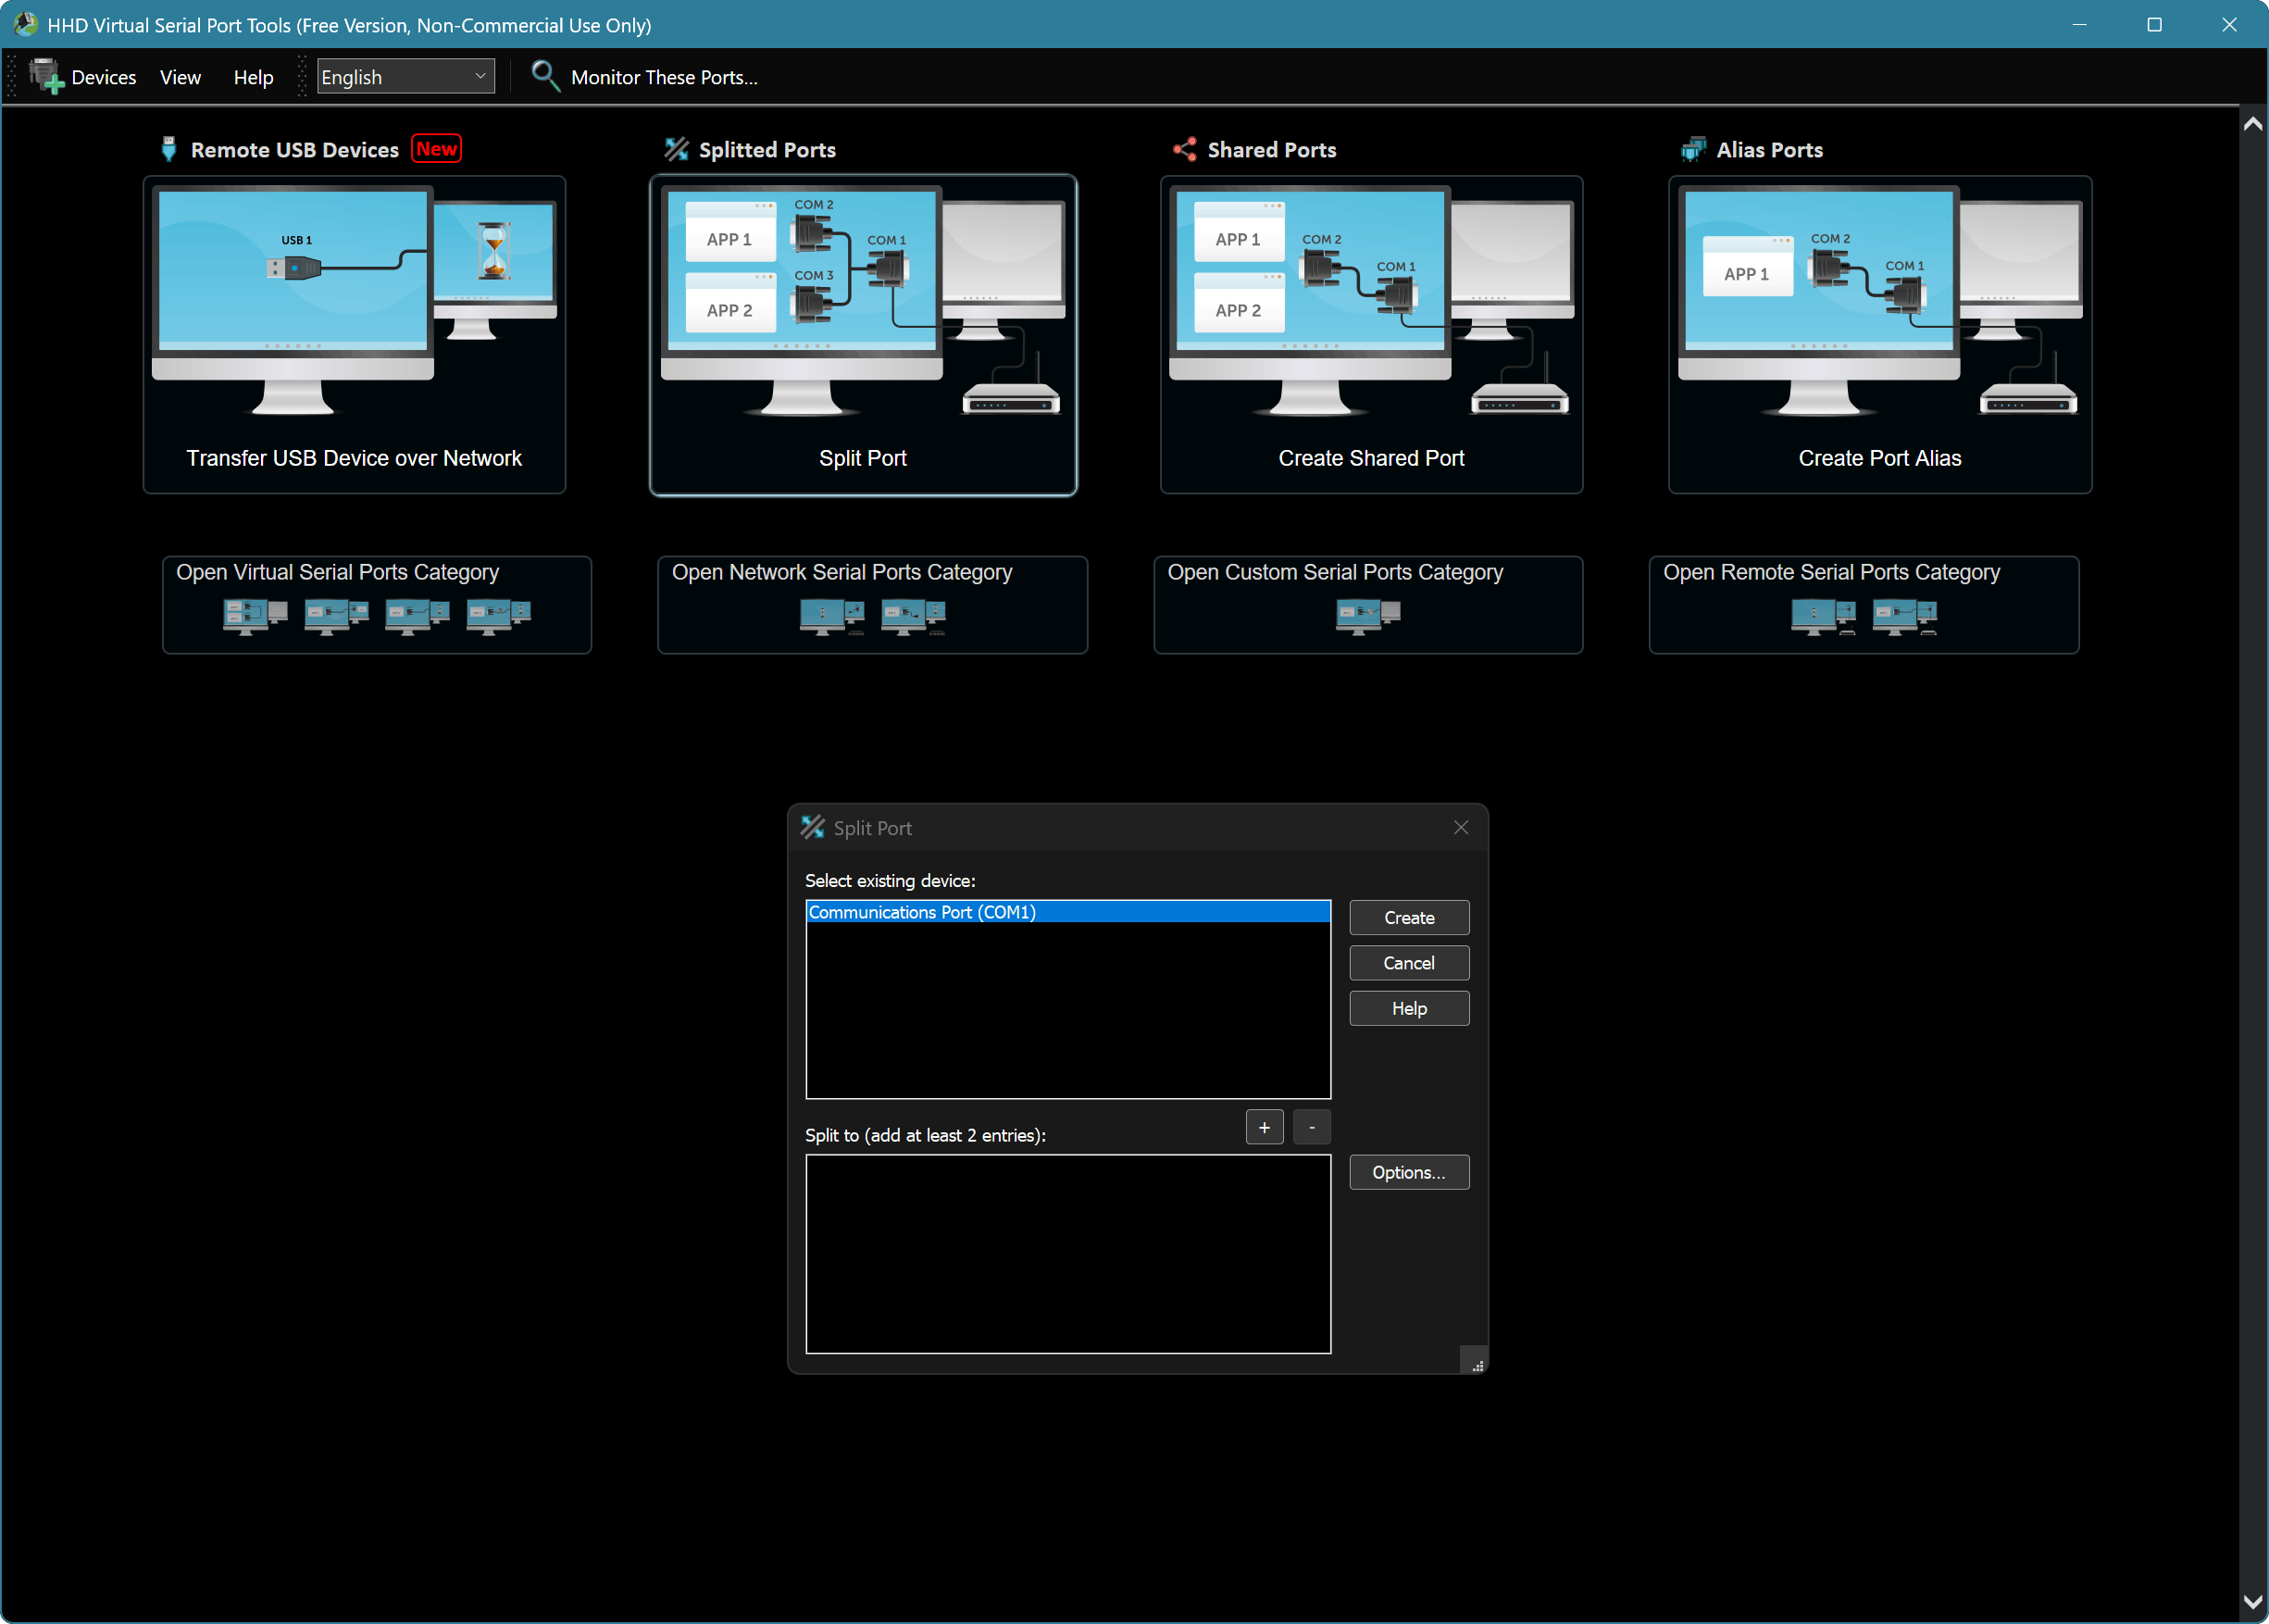Viewport: 2269px width, 1624px height.
Task: Click the Devices add-device icon
Action: point(46,76)
